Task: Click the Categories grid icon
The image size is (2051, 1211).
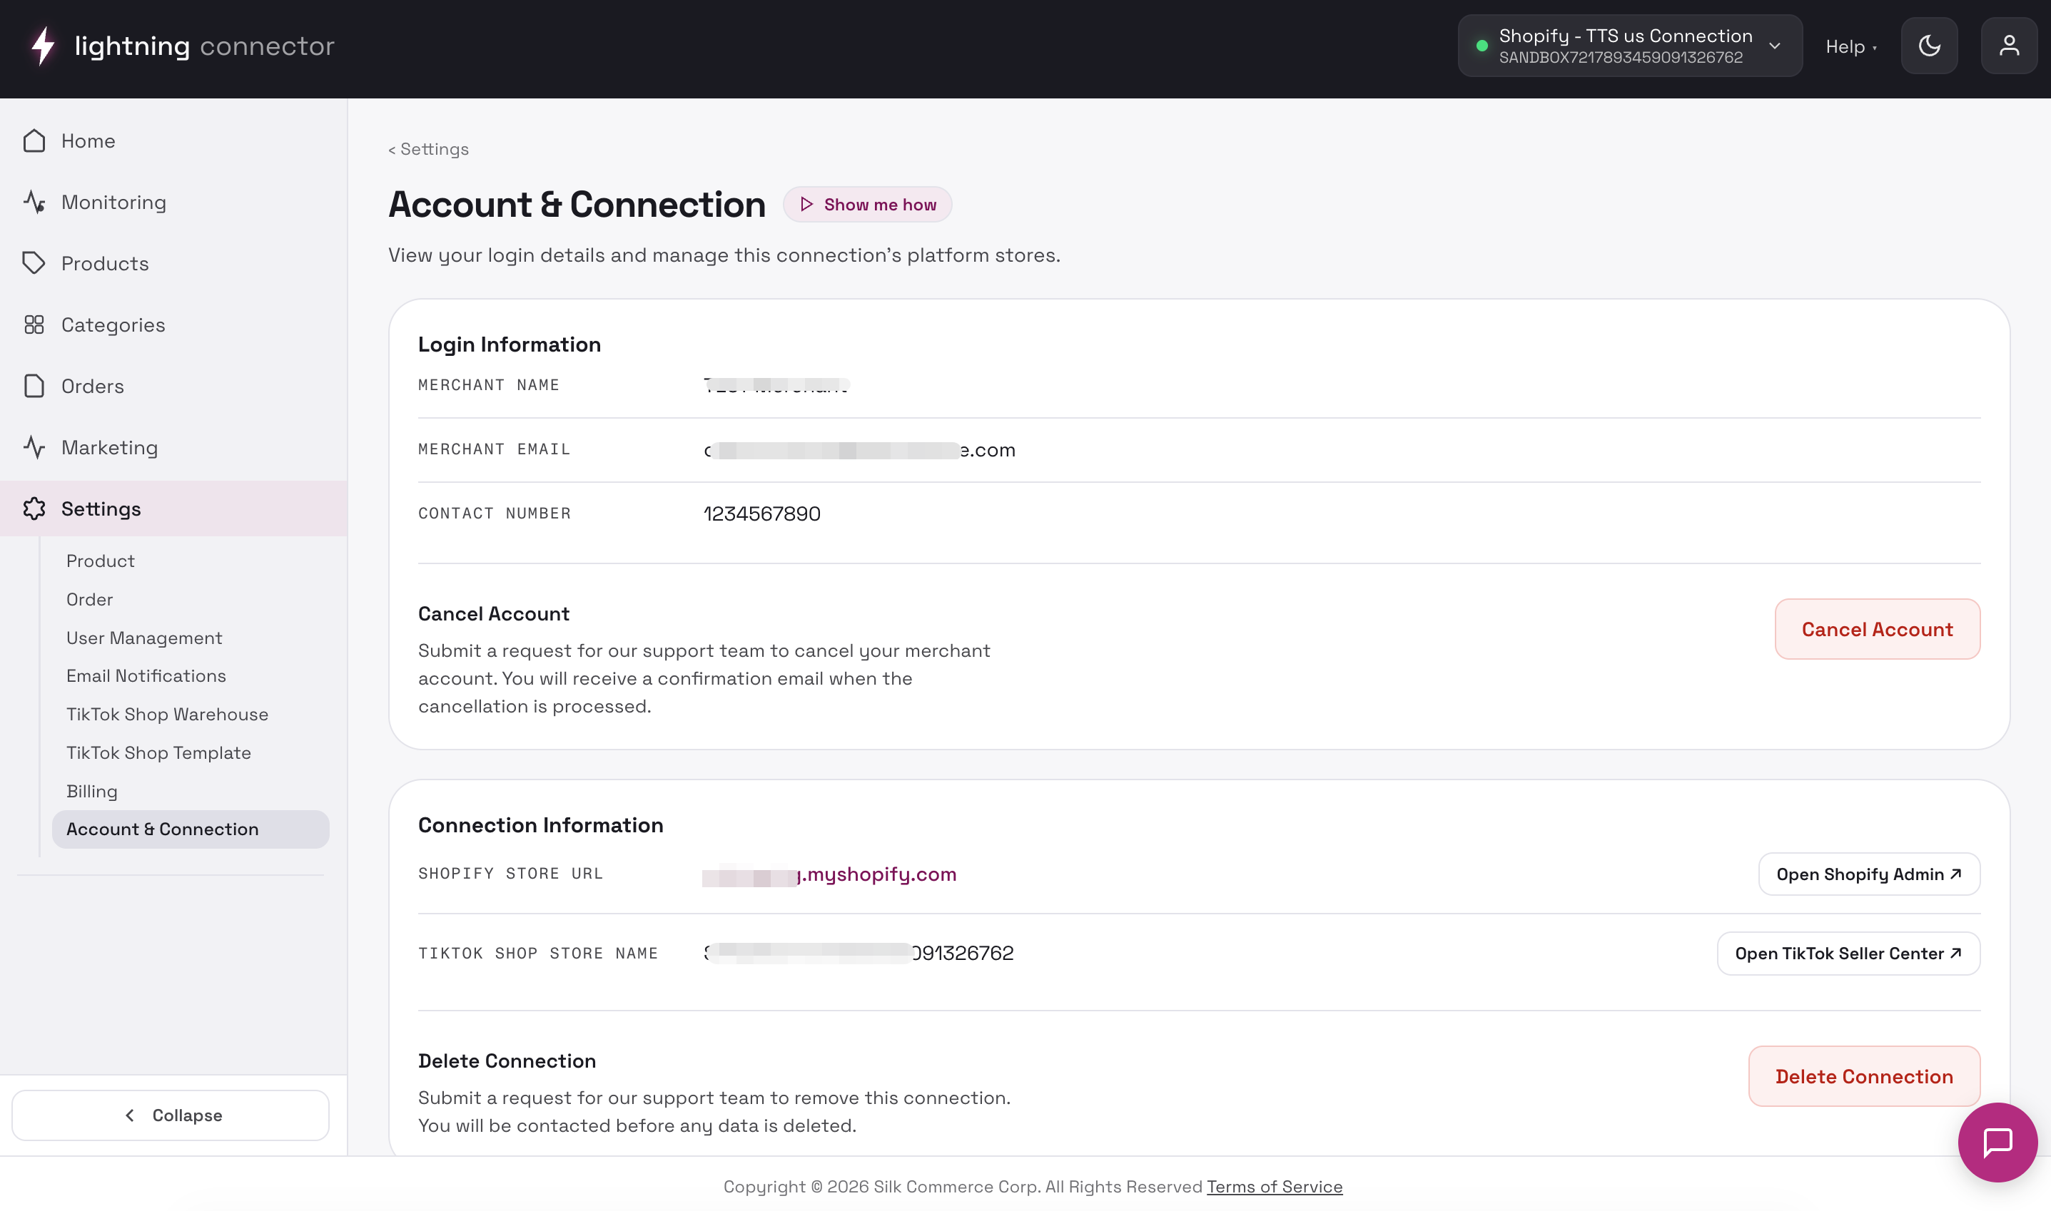Action: point(34,325)
